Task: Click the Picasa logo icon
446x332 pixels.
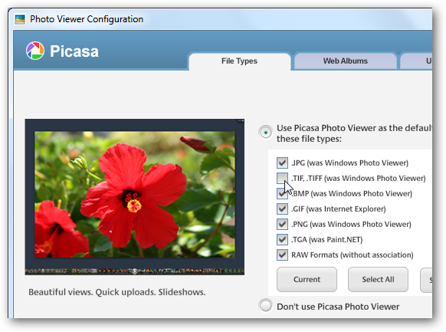Action: (x=35, y=51)
